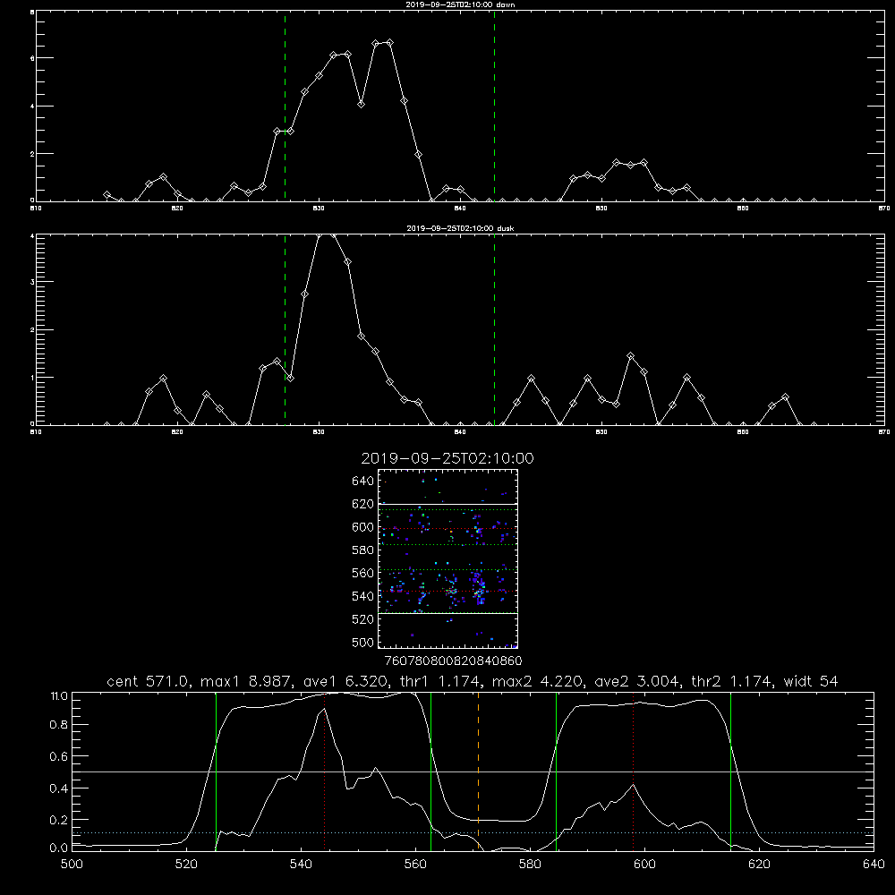Image resolution: width=895 pixels, height=895 pixels.
Task: Click the orange dashed center line in bottom plot
Action: (x=478, y=771)
